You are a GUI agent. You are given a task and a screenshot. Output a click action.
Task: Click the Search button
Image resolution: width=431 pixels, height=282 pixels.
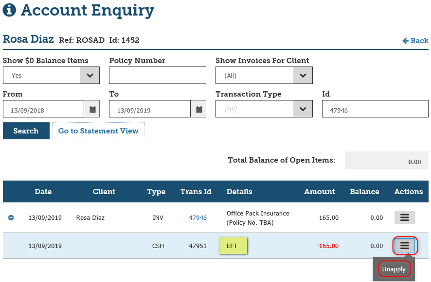[26, 131]
